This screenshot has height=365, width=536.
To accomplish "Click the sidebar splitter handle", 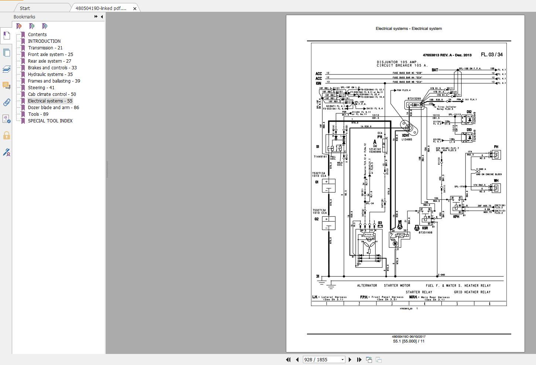I will [107, 170].
